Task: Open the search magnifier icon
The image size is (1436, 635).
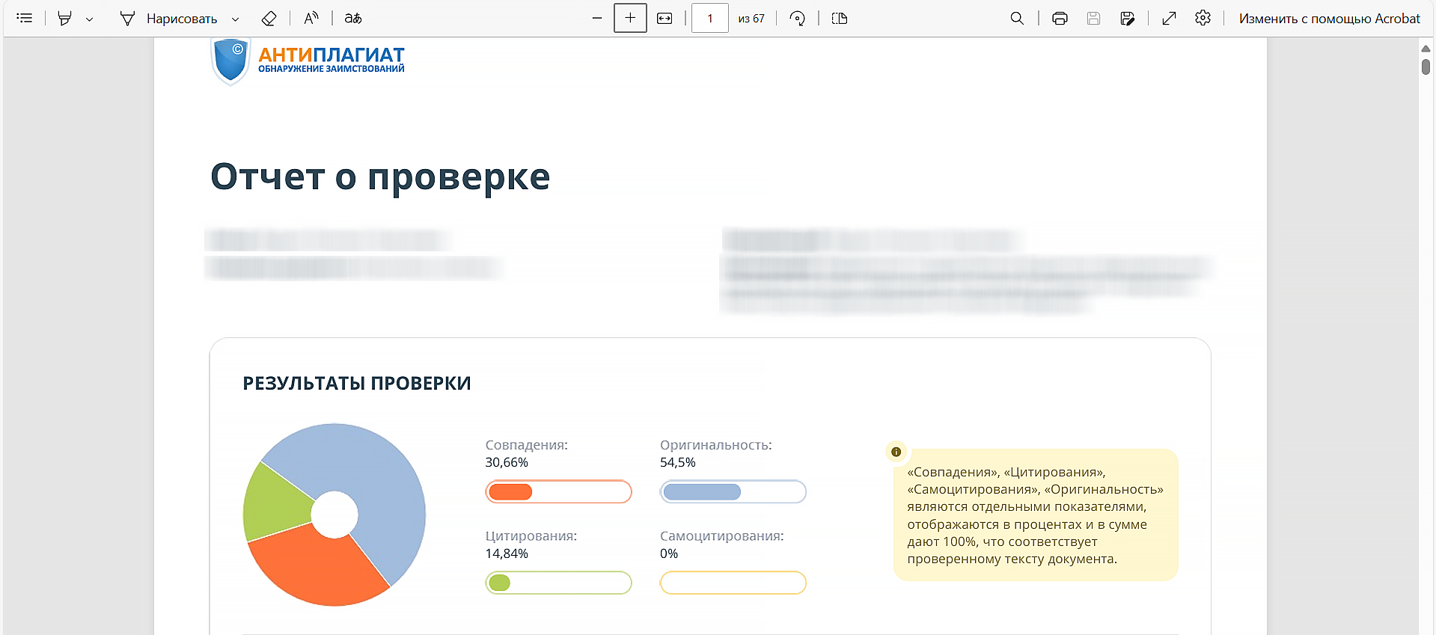Action: click(1017, 19)
